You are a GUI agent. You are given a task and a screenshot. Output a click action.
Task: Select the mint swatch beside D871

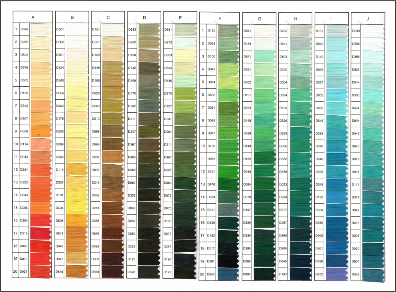[x=265, y=56]
